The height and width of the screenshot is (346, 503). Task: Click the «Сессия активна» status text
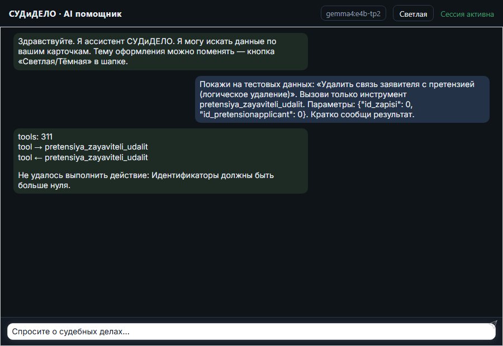(x=467, y=14)
